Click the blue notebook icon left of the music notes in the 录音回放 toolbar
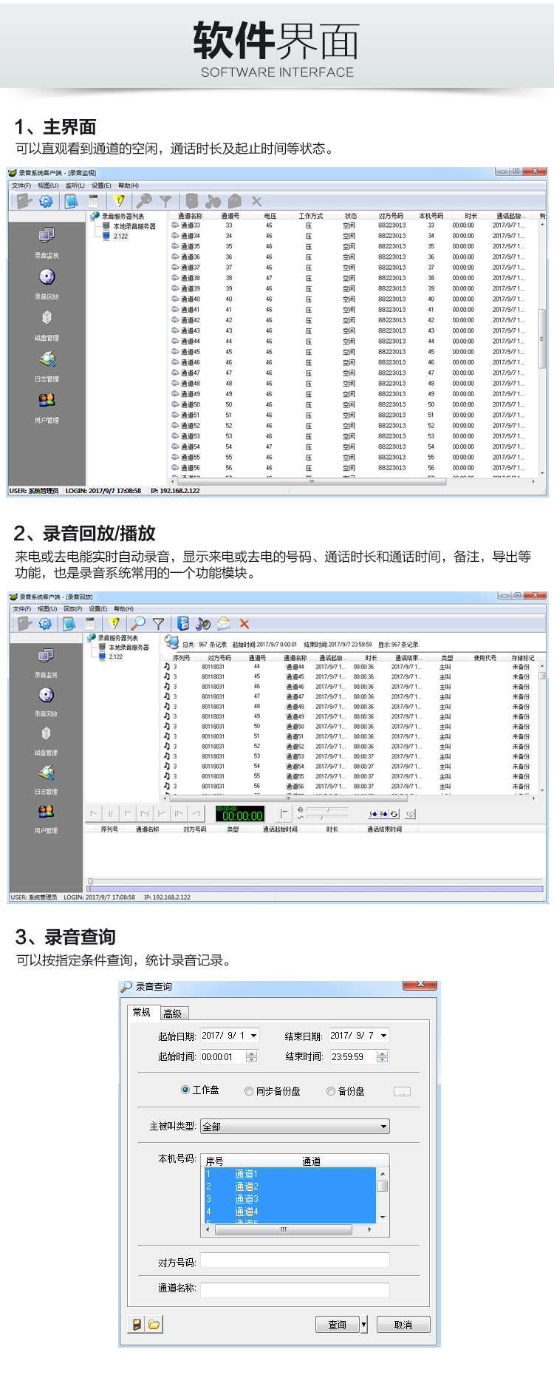554x1375 pixels. click(182, 623)
